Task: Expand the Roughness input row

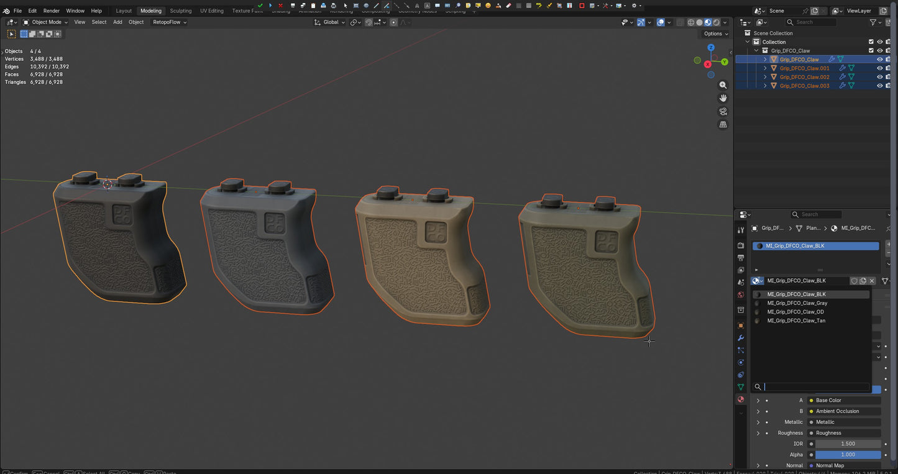Action: click(x=758, y=433)
